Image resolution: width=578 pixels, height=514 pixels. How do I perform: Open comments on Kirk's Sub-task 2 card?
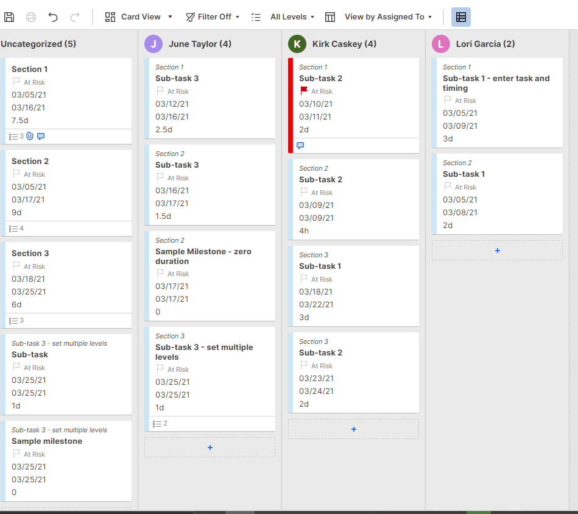coord(301,145)
